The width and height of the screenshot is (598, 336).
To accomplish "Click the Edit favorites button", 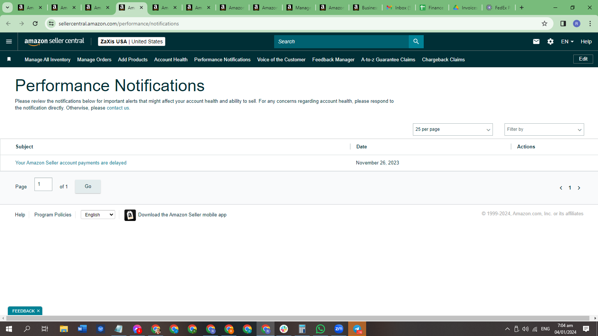I will click(x=583, y=59).
